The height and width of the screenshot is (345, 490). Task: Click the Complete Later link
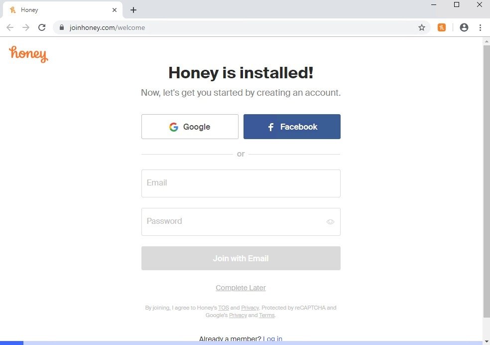[x=241, y=288]
